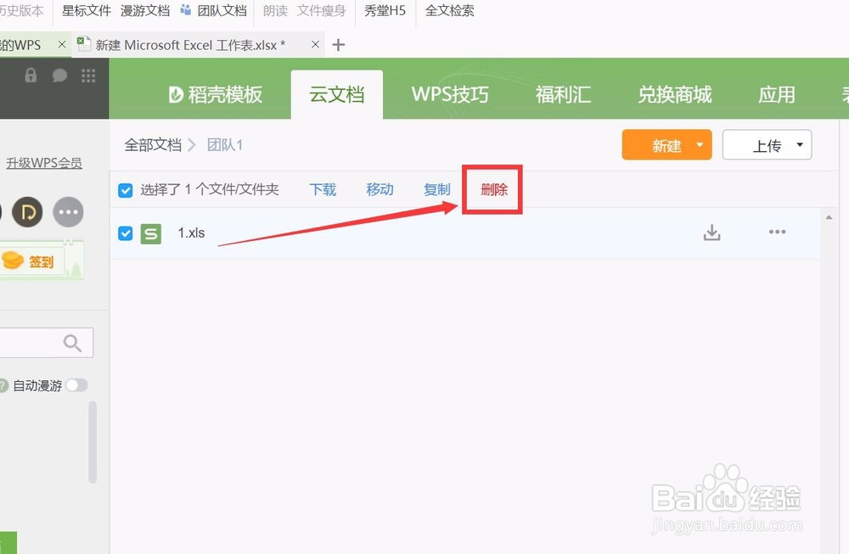The image size is (849, 554).
Task: Open the dark D avatar icon in sidebar
Action: (27, 212)
